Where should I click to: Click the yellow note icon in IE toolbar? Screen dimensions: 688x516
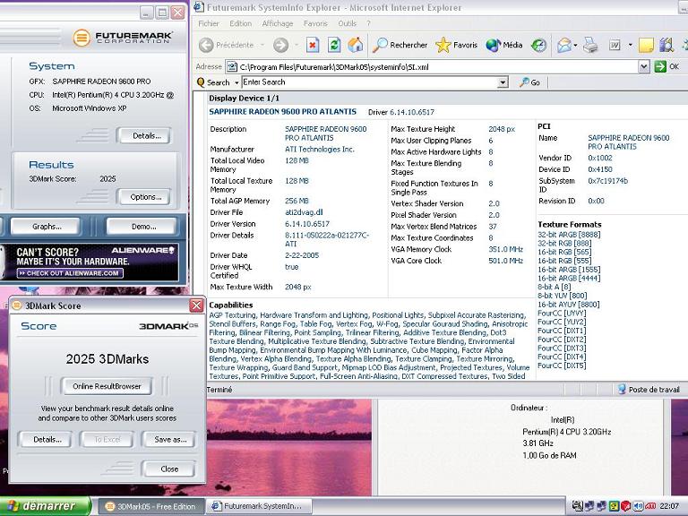click(646, 45)
